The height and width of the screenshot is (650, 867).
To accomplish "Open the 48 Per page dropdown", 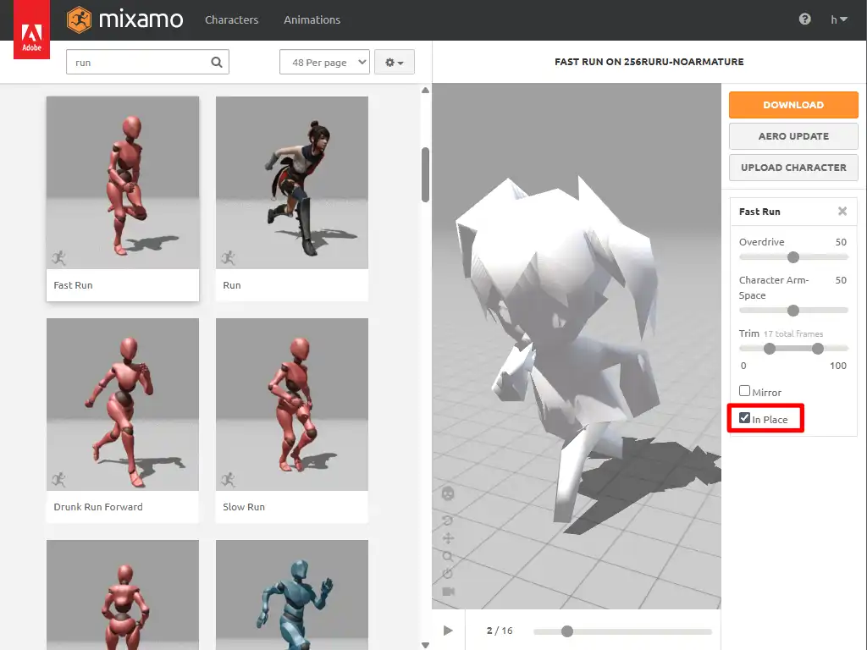I will coord(324,63).
